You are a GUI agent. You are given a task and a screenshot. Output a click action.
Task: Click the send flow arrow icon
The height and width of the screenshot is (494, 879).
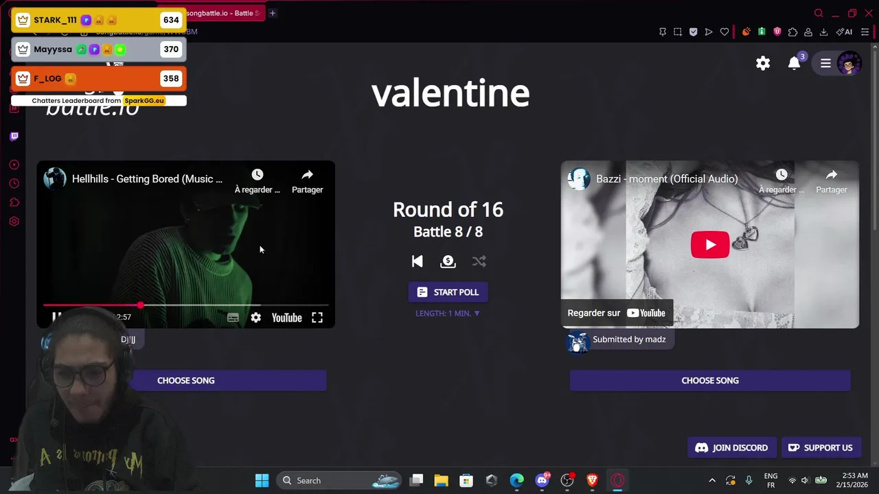tap(709, 32)
